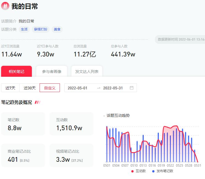Click the 笔记数 8.8w card
The image size is (205, 179).
23,124
